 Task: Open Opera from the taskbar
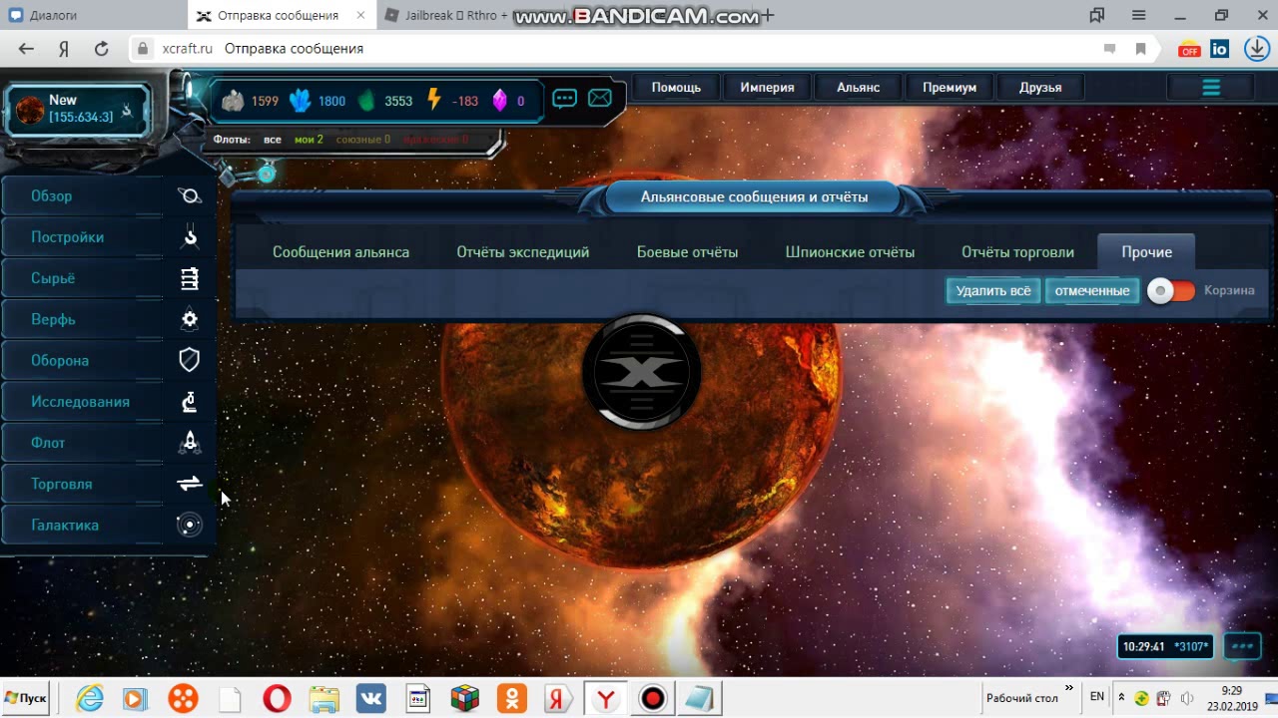pyautogui.click(x=277, y=699)
